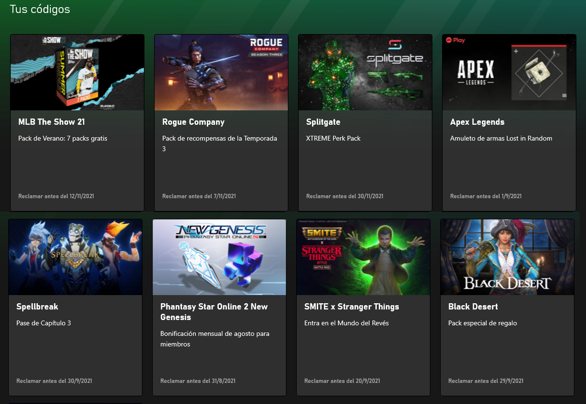The height and width of the screenshot is (404, 586).
Task: Click the Splitgate title text
Action: point(323,122)
